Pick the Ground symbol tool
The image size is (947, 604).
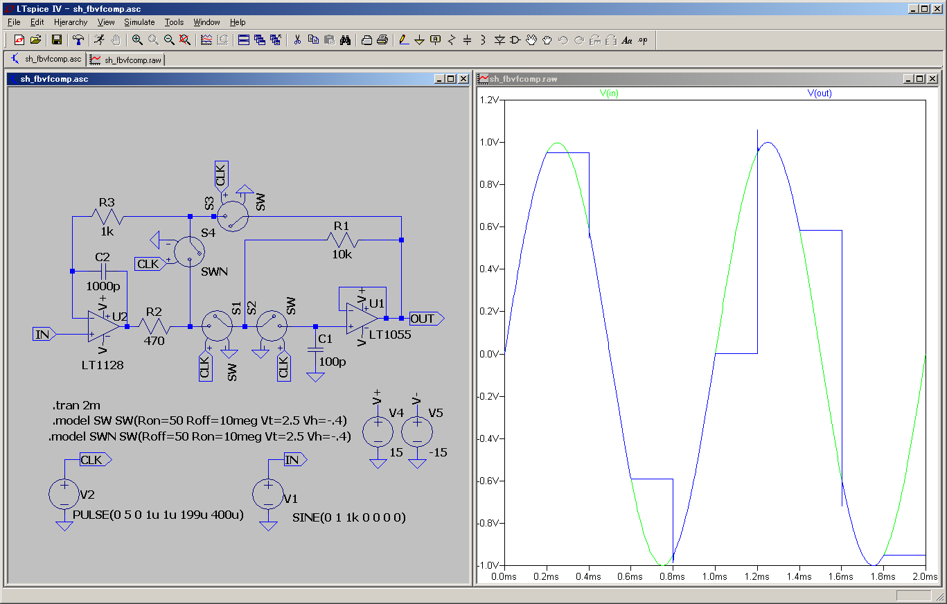coord(419,40)
